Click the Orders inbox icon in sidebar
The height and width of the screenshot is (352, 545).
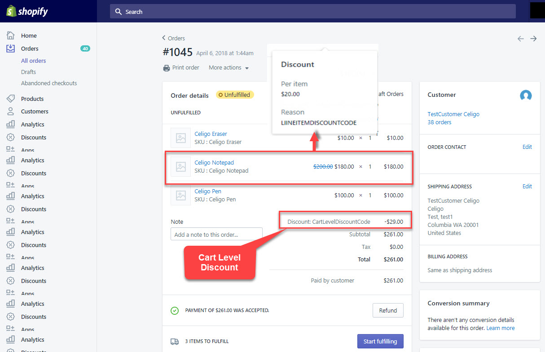[10, 48]
